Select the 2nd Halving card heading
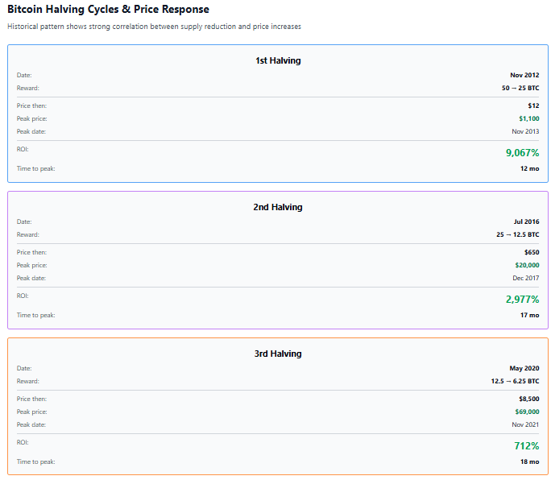551x480 pixels. click(278, 207)
